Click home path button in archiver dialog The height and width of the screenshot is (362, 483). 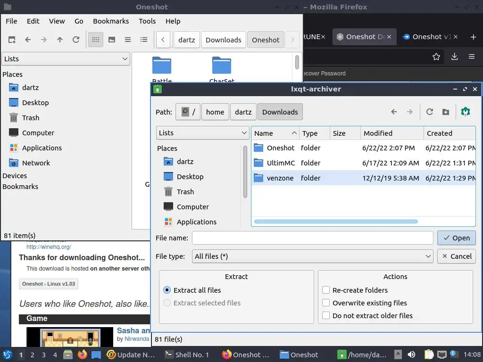pyautogui.click(x=215, y=112)
